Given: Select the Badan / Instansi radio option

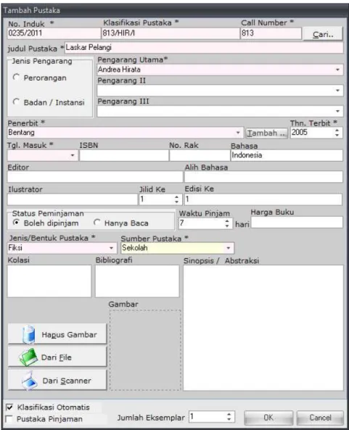Looking at the screenshot, I should tap(16, 102).
